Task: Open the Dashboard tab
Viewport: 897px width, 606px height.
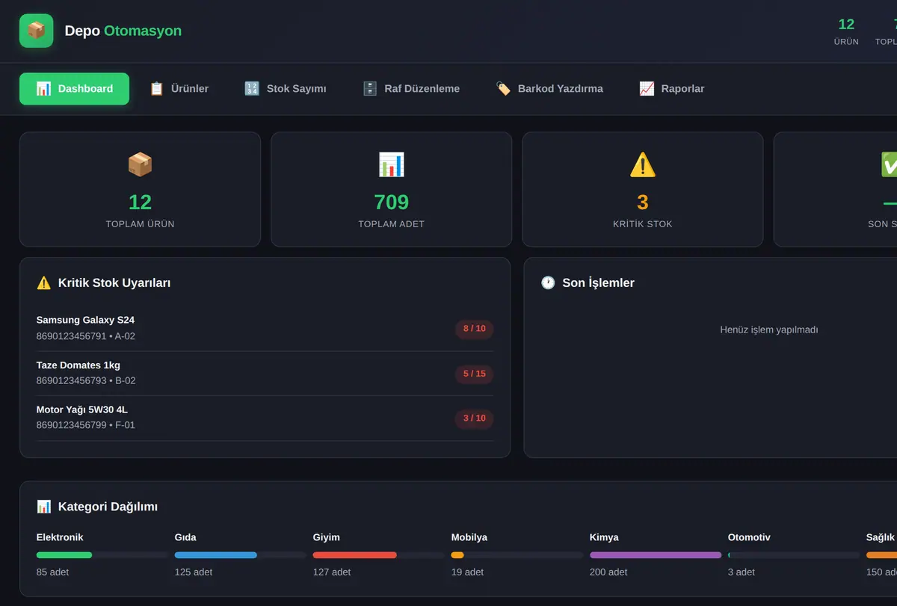Action: coord(74,89)
